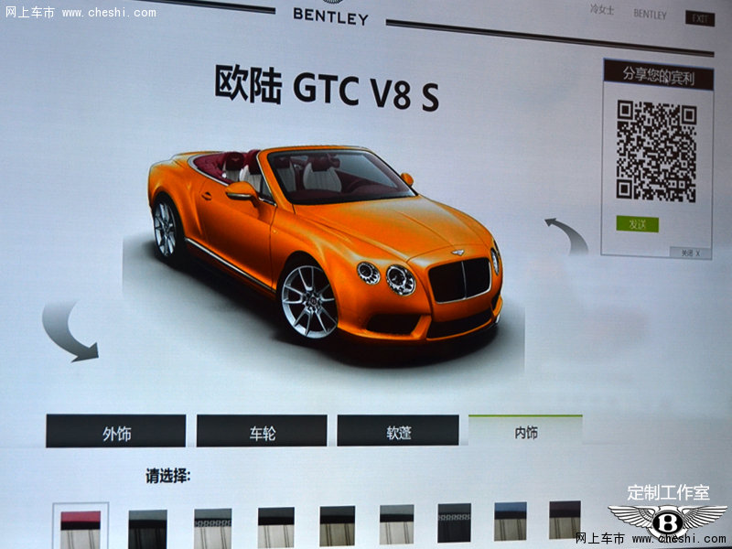Choose the fifth interior swatch, black over beige

pyautogui.click(x=337, y=526)
